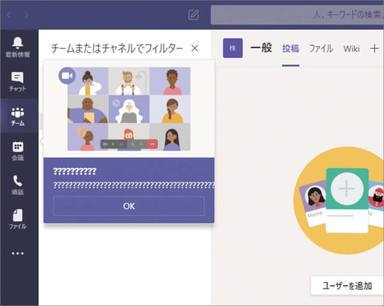Go back with the left arrow
384x306 pixels.
[x=9, y=15]
